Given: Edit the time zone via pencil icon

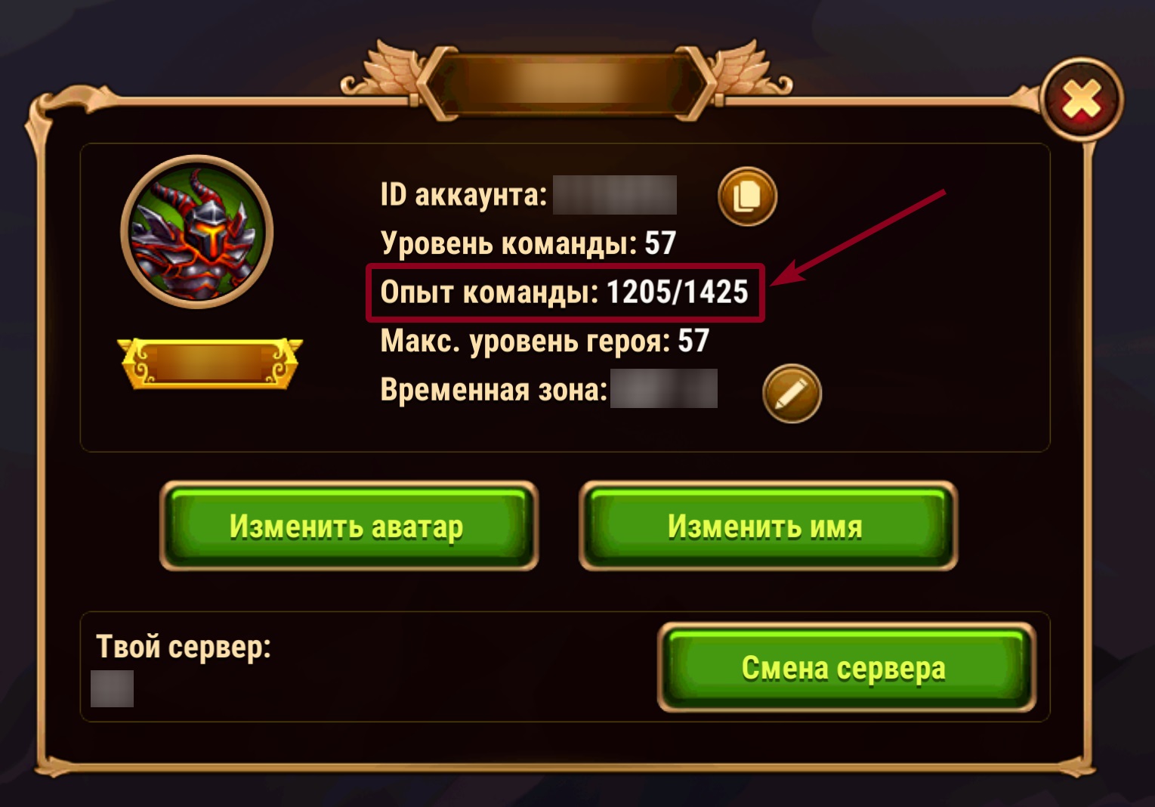Looking at the screenshot, I should pos(792,393).
